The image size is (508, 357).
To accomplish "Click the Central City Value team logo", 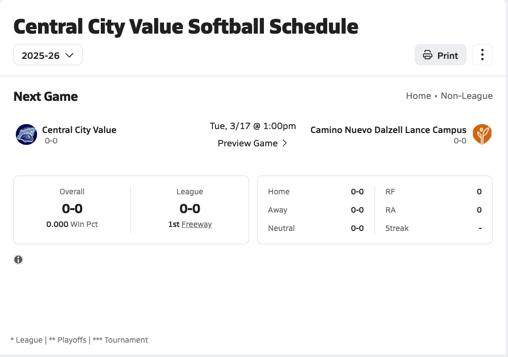I will (26, 134).
